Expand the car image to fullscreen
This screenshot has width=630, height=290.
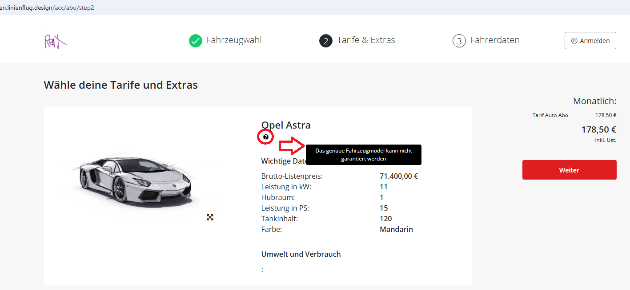(x=210, y=217)
